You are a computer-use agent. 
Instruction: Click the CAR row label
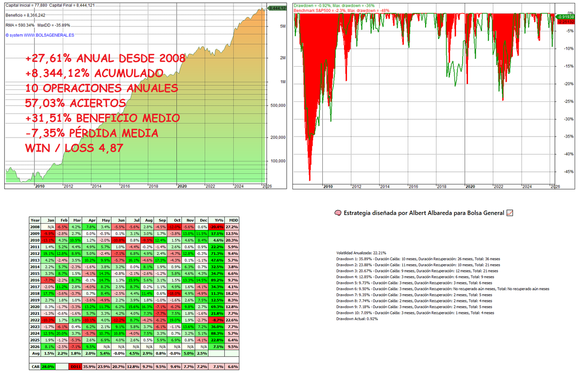[35, 367]
